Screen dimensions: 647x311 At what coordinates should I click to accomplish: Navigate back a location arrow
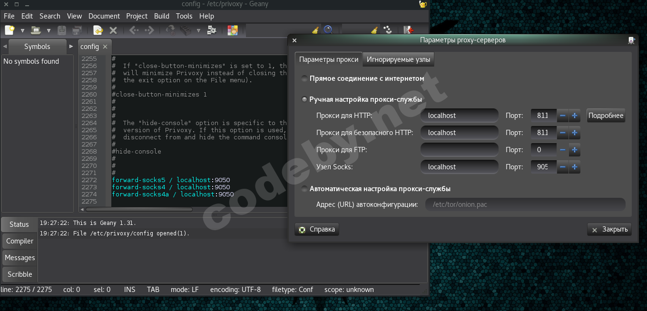tap(134, 30)
